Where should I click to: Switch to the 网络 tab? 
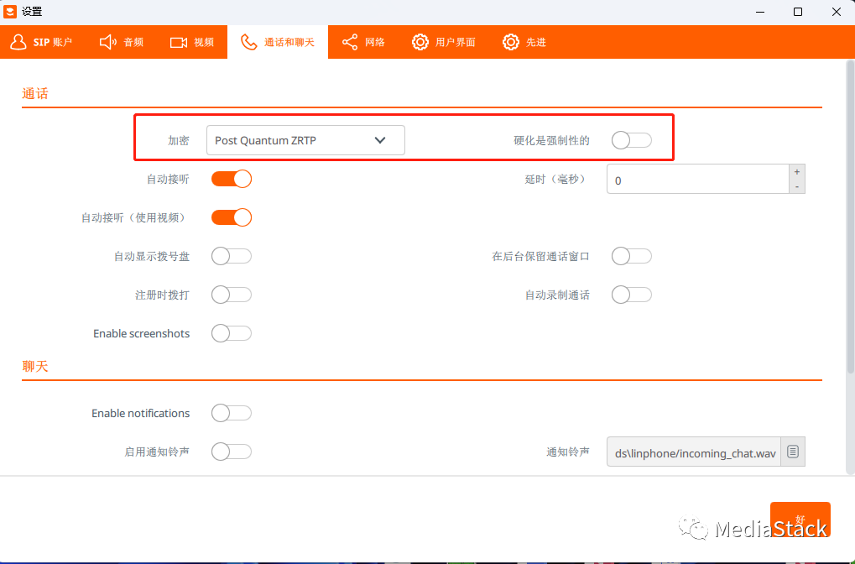coord(362,41)
